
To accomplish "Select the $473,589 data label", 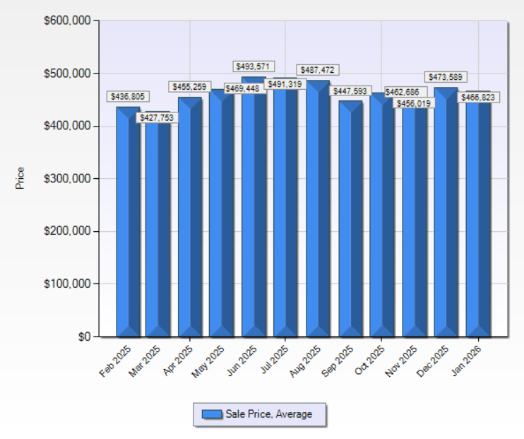I will (x=446, y=76).
